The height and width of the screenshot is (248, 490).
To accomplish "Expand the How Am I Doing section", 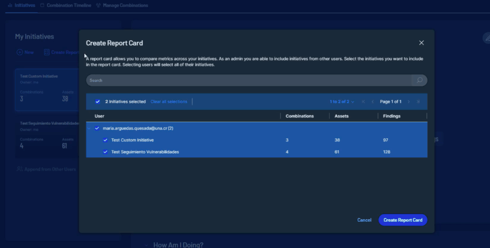I will click(146, 245).
